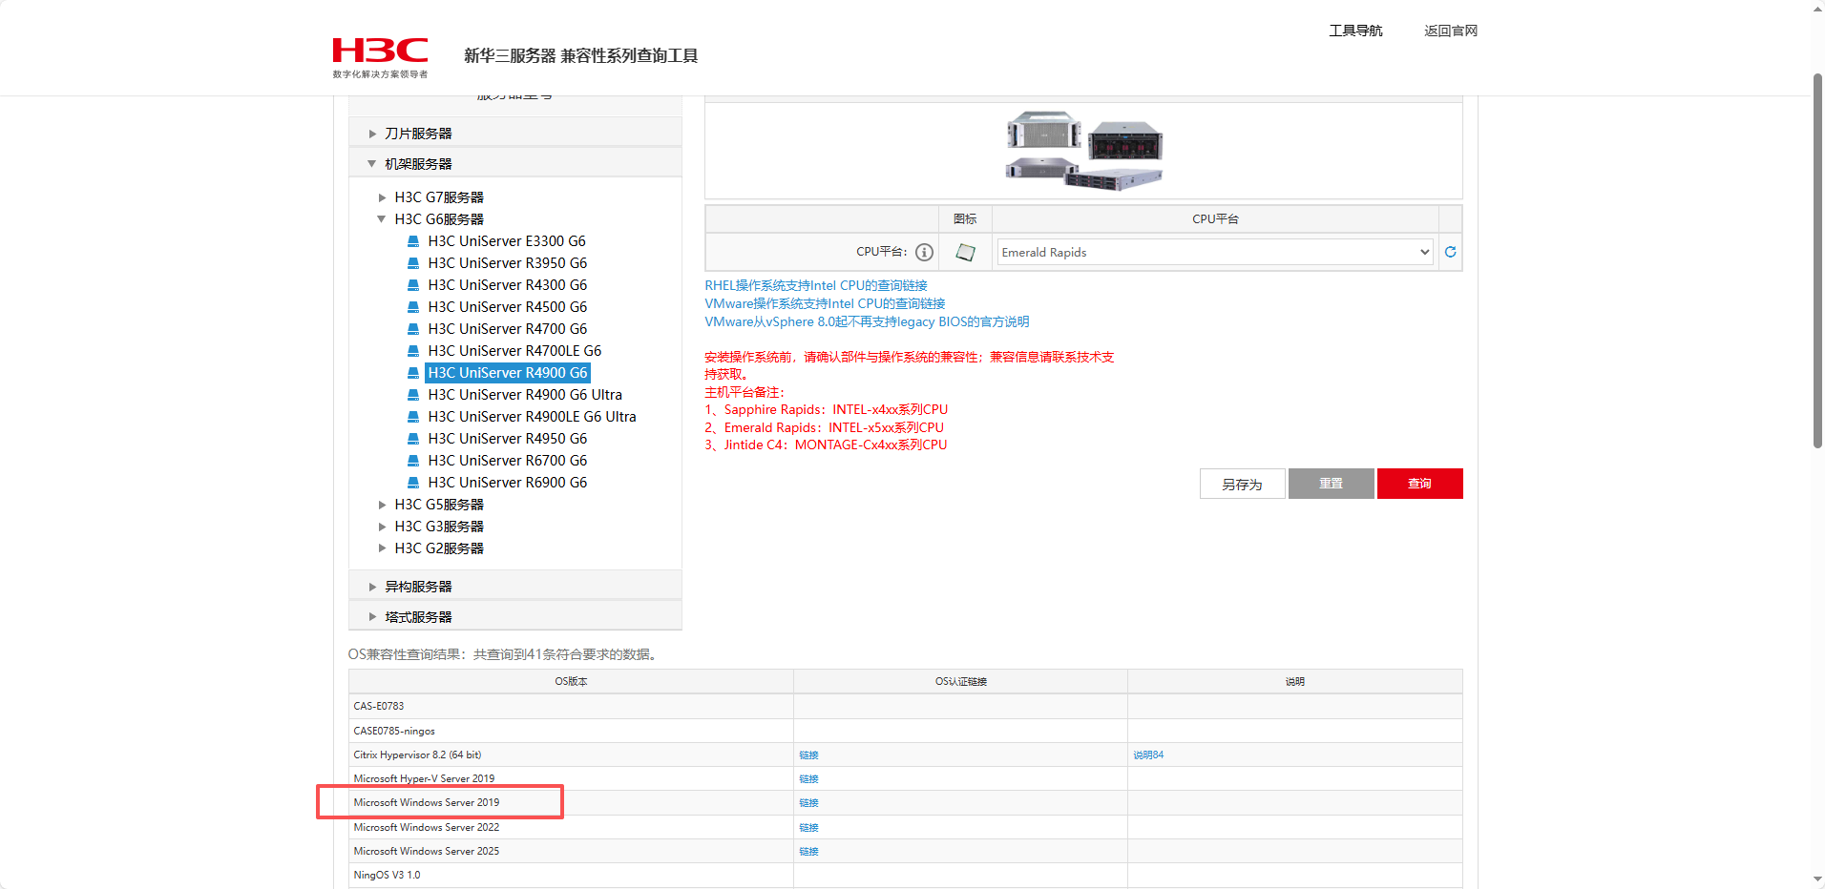Select H3C UniServer R4900 G6 Ultra
This screenshot has height=889, width=1825.
click(524, 395)
